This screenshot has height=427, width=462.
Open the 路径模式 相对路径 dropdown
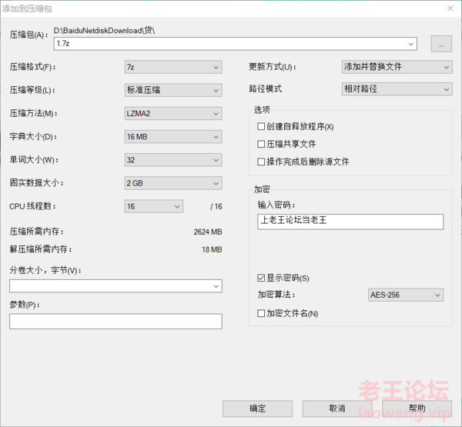click(397, 89)
